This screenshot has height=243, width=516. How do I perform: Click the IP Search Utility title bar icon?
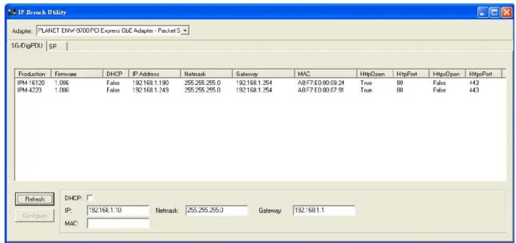pyautogui.click(x=11, y=13)
